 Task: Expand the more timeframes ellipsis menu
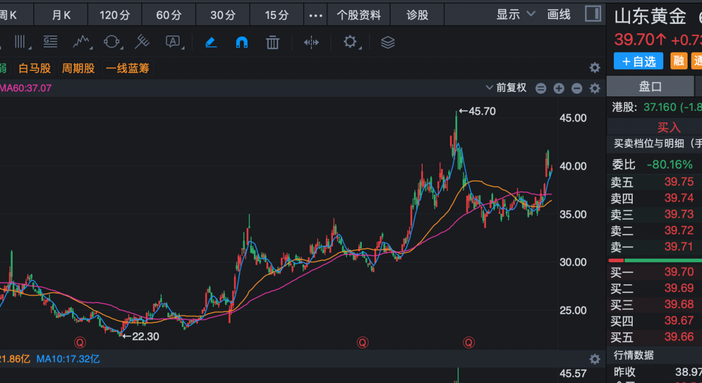coord(315,16)
